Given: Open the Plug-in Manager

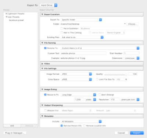Looking at the screenshot, I should [15, 133].
